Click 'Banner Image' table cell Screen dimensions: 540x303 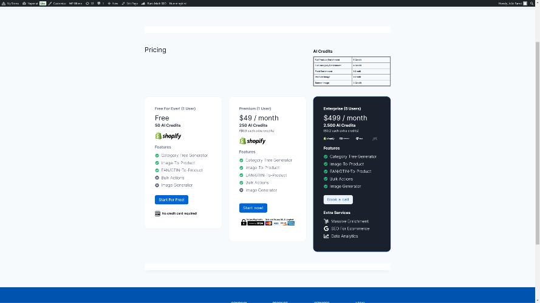click(333, 83)
